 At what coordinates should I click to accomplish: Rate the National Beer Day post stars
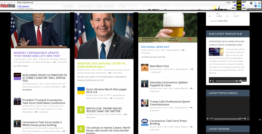coord(146,53)
